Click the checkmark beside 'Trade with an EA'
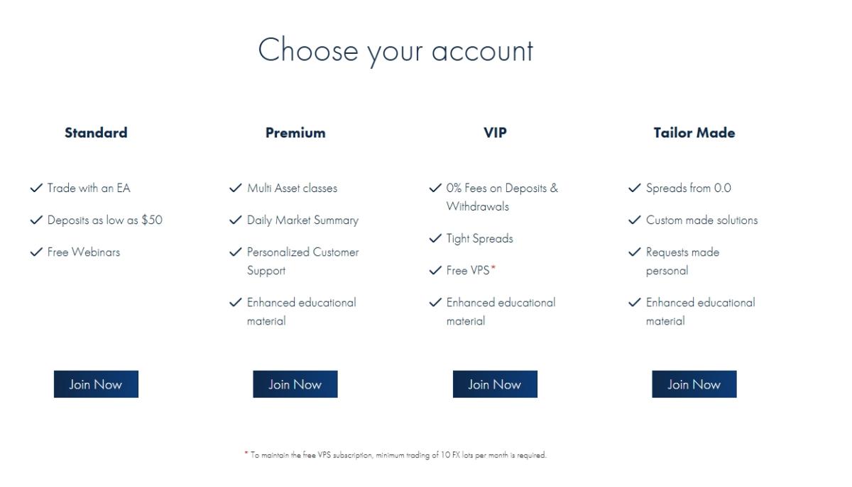This screenshot has height=487, width=852. pyautogui.click(x=35, y=188)
